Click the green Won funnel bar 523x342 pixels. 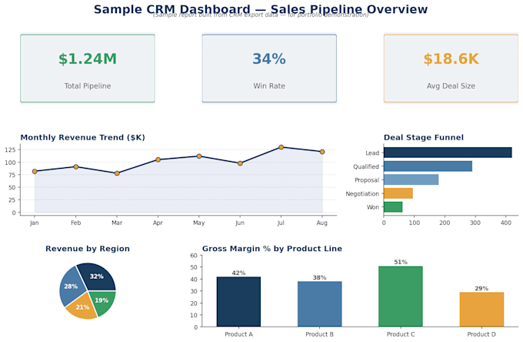click(393, 207)
